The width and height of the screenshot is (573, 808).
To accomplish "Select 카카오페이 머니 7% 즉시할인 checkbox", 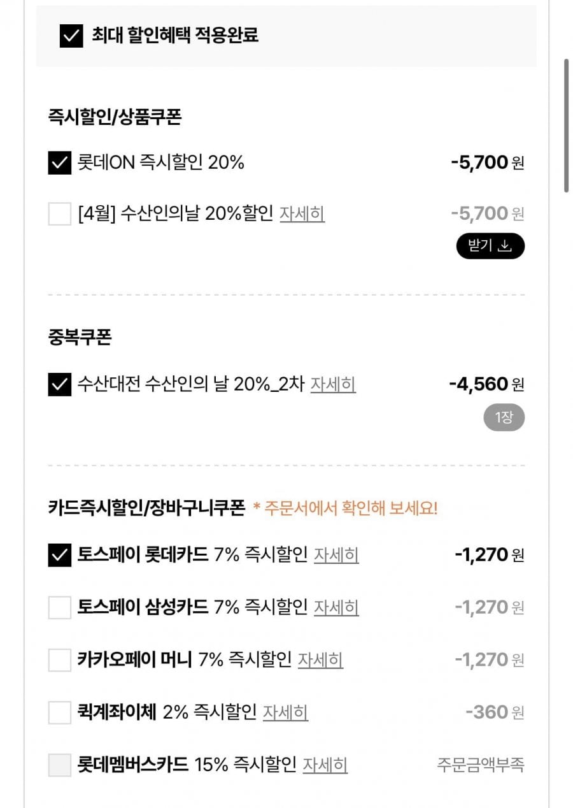I will [60, 660].
